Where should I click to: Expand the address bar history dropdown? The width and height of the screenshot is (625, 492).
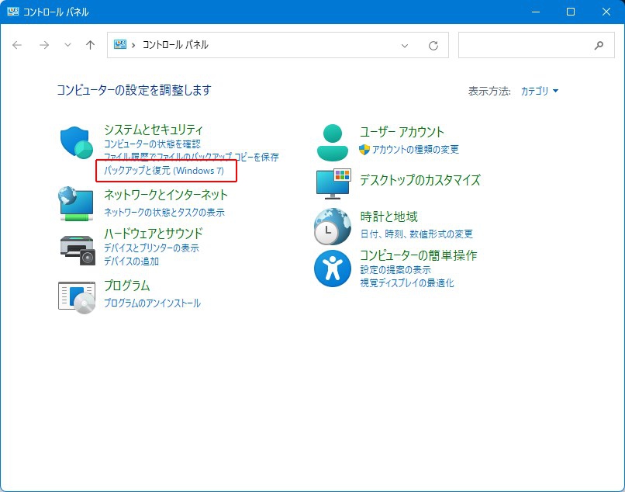(x=405, y=45)
